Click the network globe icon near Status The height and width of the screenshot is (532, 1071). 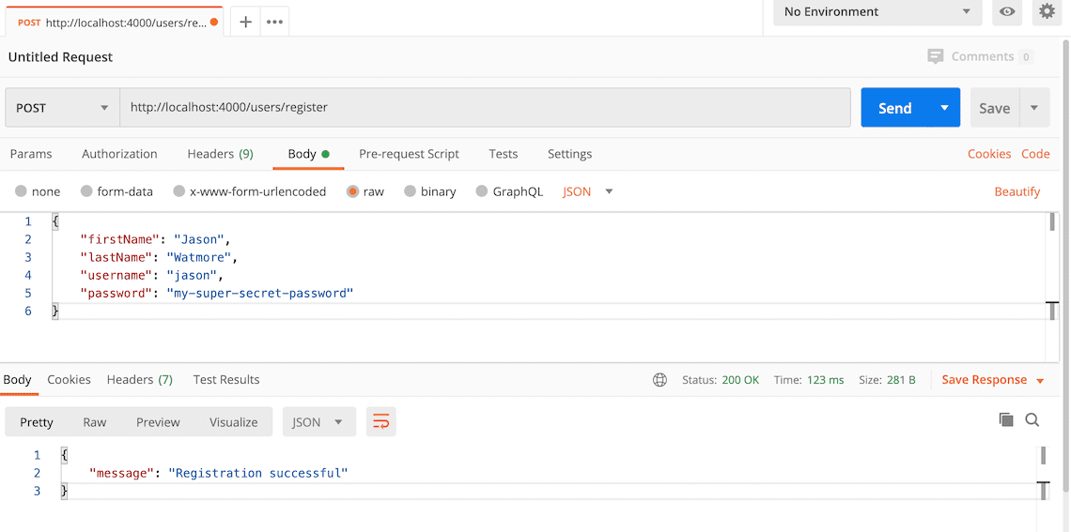pyautogui.click(x=660, y=380)
